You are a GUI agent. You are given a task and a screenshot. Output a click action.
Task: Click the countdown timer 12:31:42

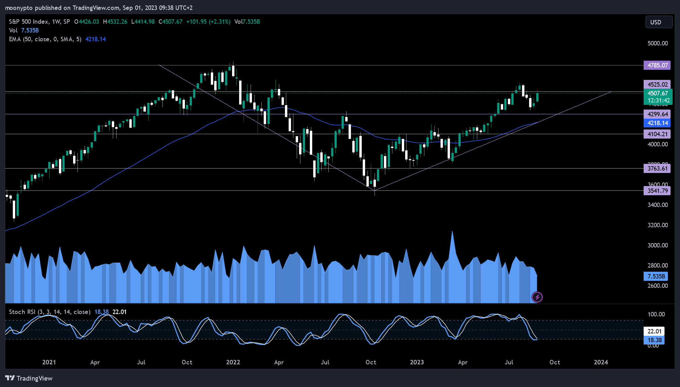[658, 100]
